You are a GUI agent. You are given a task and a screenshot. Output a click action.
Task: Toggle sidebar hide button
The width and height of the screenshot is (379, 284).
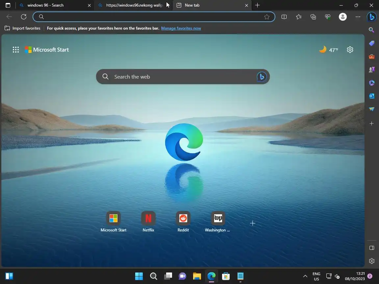point(372,248)
